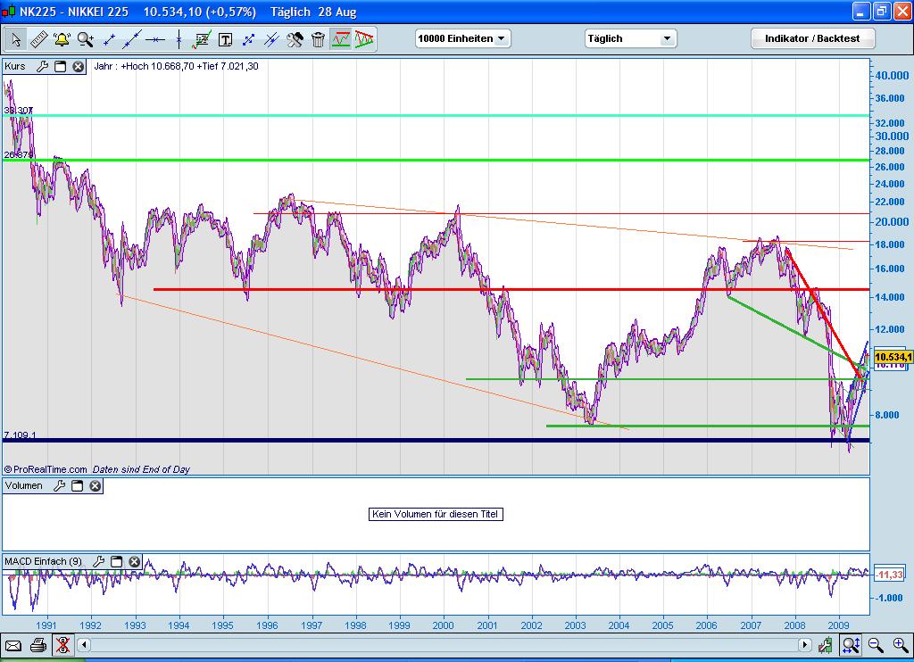Select the text annotation tool

[225, 39]
